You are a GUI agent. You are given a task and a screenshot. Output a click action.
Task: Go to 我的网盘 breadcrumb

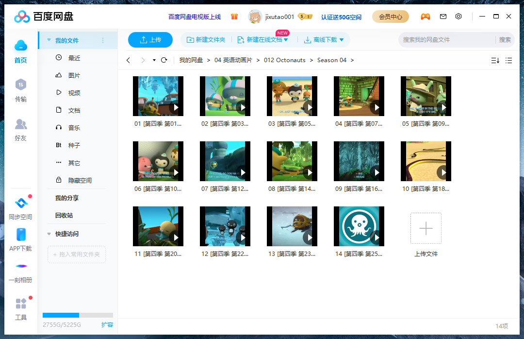point(191,60)
